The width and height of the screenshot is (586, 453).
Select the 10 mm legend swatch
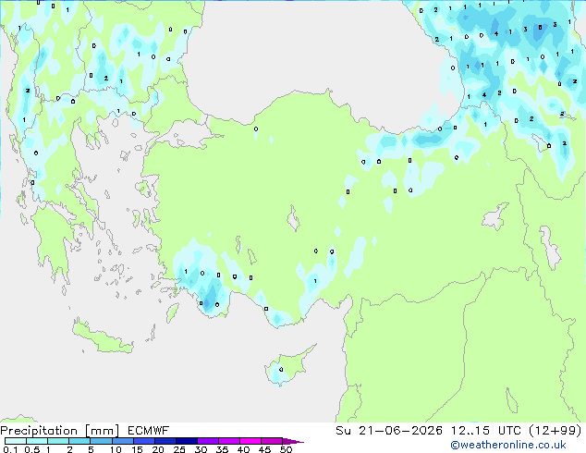pyautogui.click(x=123, y=441)
